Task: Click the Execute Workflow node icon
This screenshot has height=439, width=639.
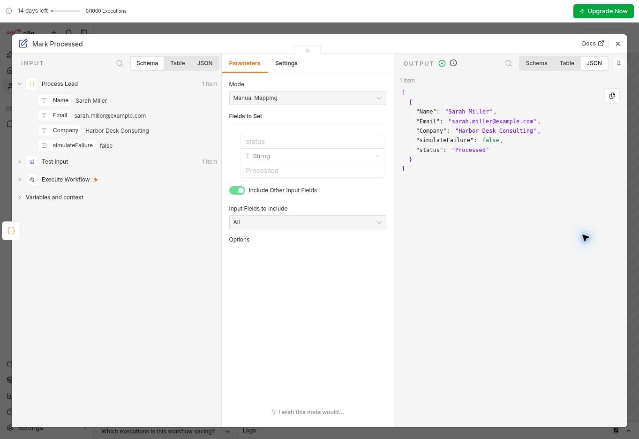Action: point(32,180)
